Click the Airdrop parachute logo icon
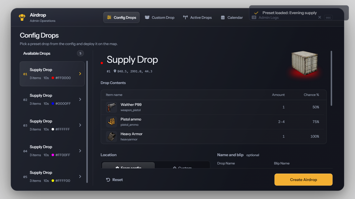 pyautogui.click(x=22, y=17)
